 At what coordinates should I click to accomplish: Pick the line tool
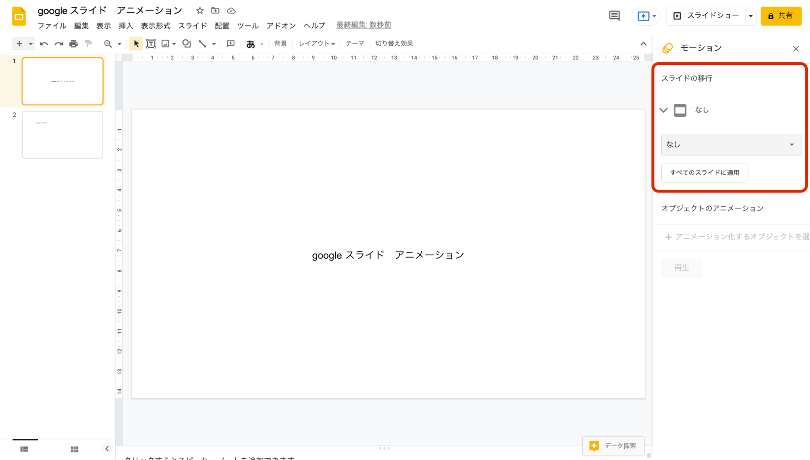pos(202,43)
